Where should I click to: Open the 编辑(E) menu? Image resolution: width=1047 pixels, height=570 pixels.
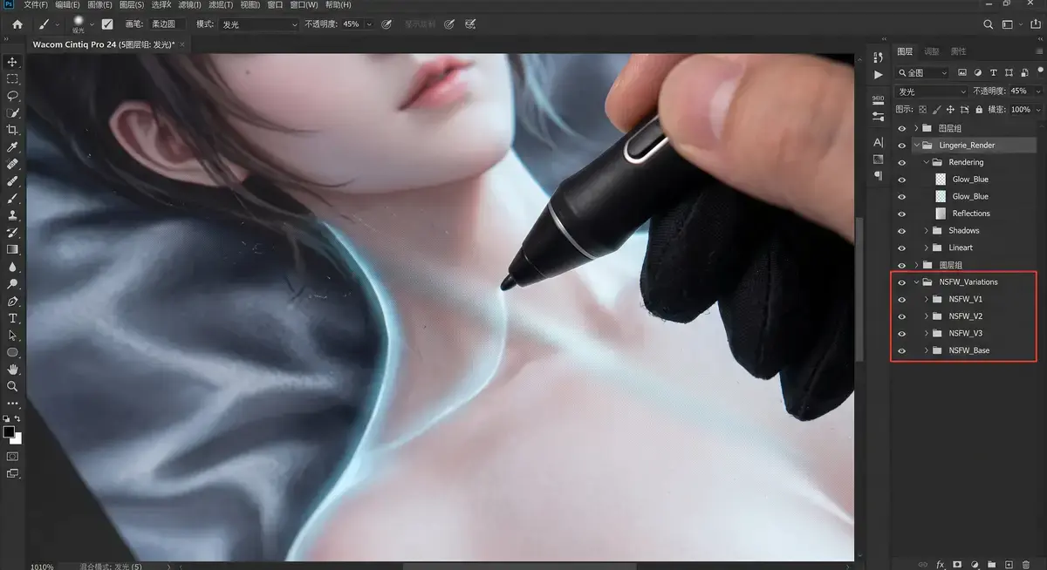click(x=67, y=5)
